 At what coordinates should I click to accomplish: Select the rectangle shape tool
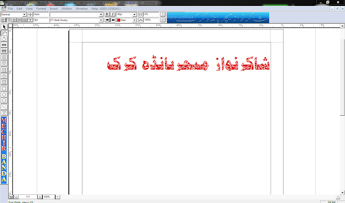[4, 88]
